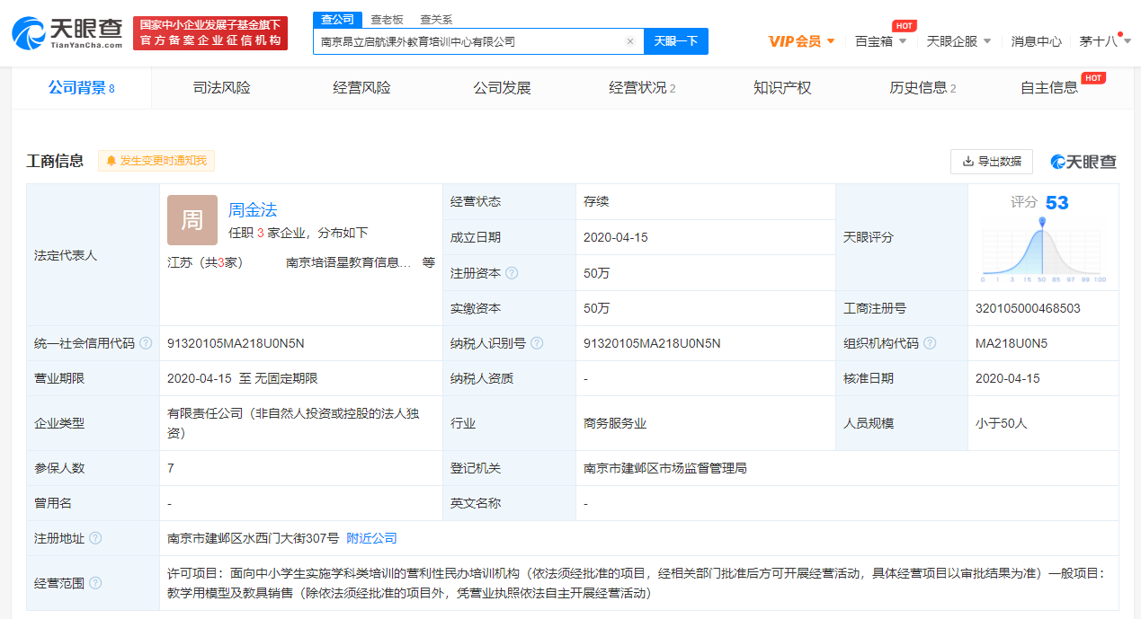Click the bell icon on 发生变更时通知我

pyautogui.click(x=110, y=161)
